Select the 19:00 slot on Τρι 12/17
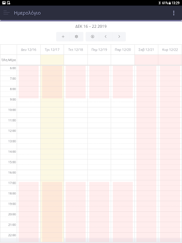The height and width of the screenshot is (243, 182). [52, 204]
